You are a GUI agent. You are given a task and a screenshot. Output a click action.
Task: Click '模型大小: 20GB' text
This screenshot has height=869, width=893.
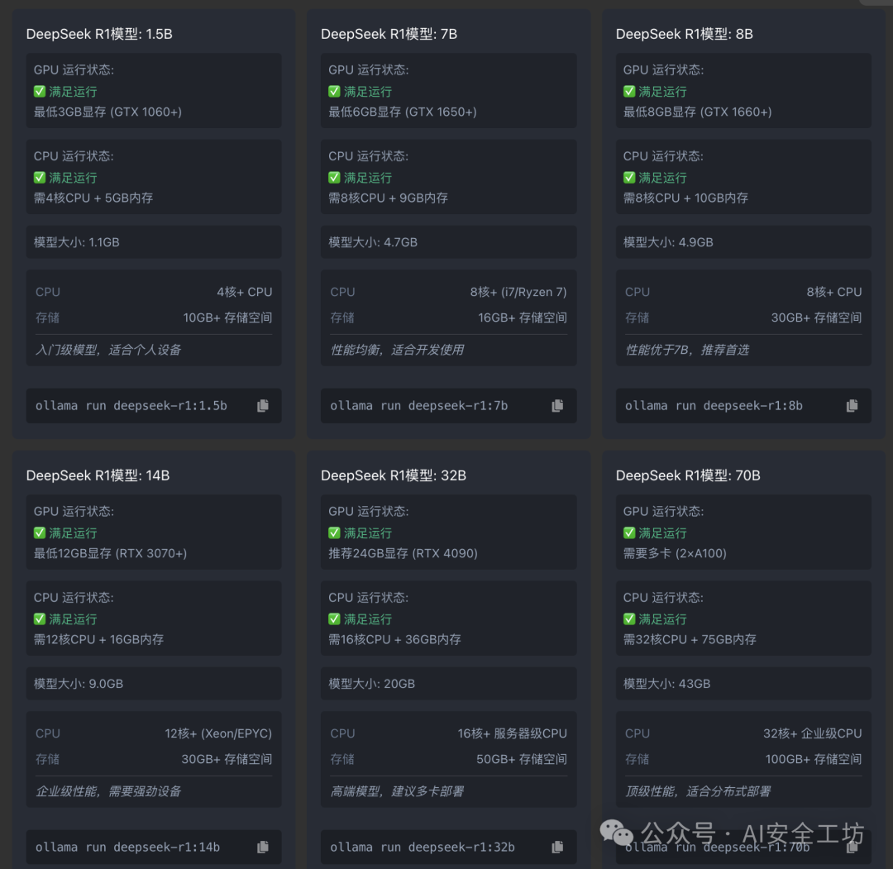[x=371, y=683]
